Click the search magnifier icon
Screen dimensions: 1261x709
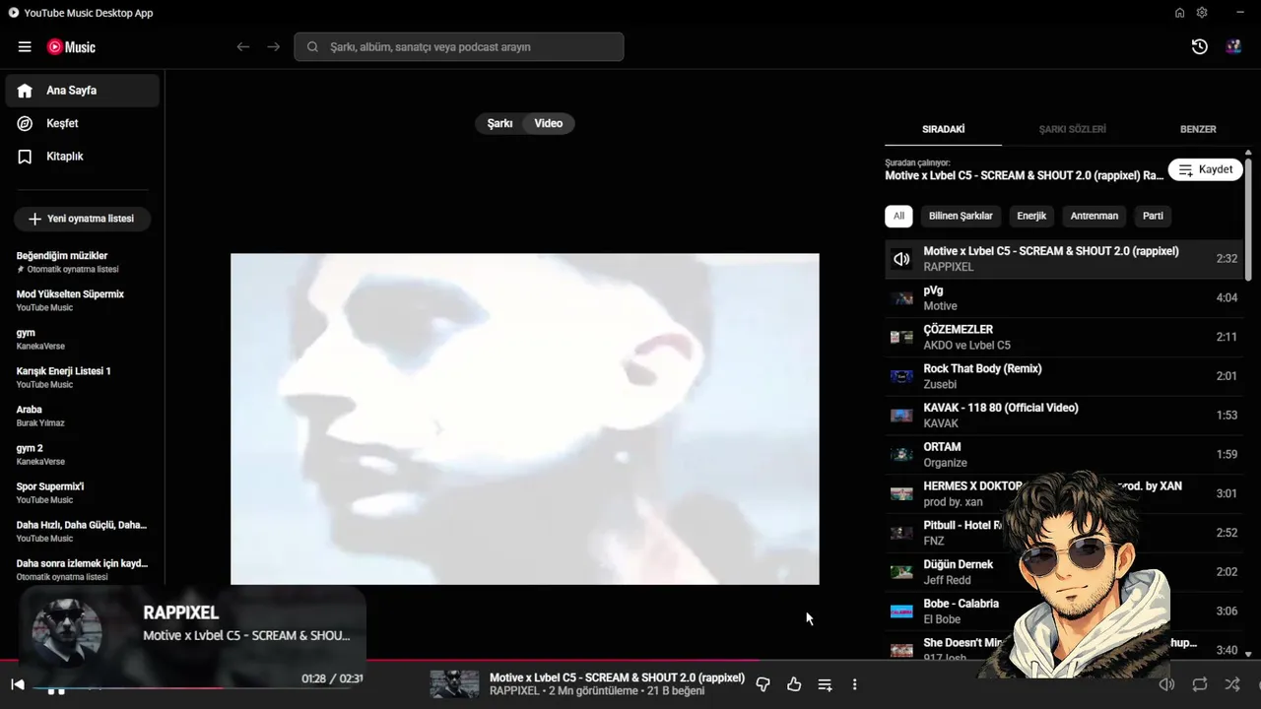point(312,47)
